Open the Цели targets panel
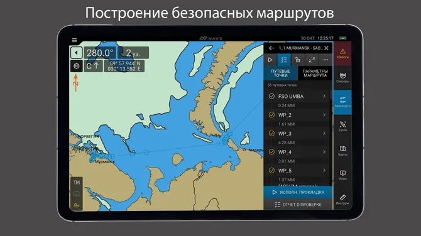 [x=342, y=126]
